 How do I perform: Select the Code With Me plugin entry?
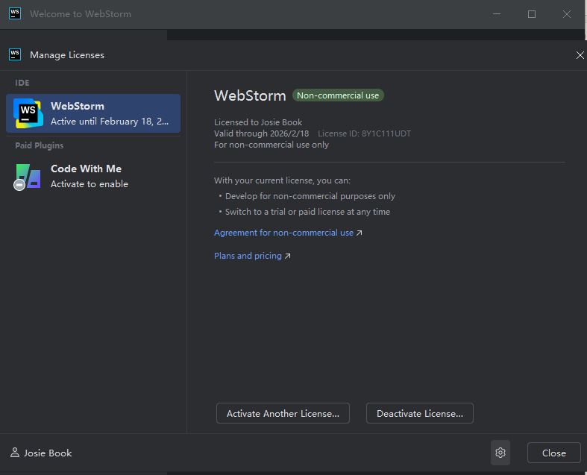[93, 176]
